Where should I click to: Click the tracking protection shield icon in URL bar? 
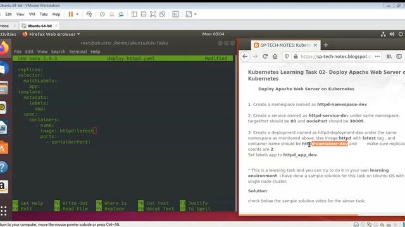(287, 56)
